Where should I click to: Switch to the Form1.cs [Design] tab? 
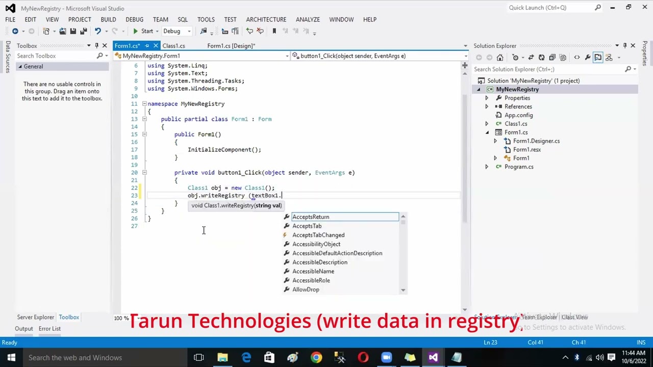[x=231, y=45]
